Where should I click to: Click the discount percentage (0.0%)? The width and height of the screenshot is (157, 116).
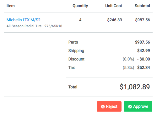(x=128, y=59)
